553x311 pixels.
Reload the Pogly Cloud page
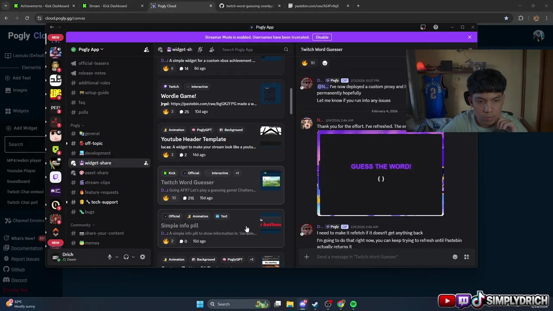[27, 18]
